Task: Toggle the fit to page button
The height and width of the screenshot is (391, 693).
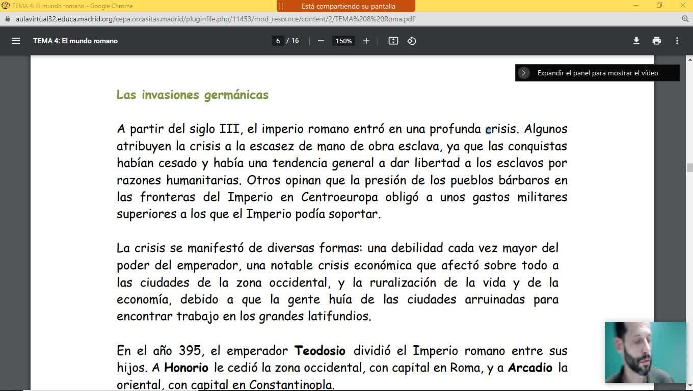Action: (393, 41)
